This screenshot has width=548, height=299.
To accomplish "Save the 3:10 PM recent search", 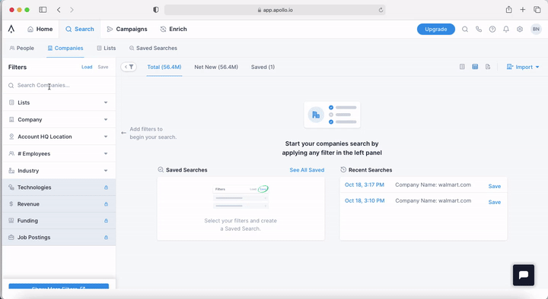I will pos(495,202).
